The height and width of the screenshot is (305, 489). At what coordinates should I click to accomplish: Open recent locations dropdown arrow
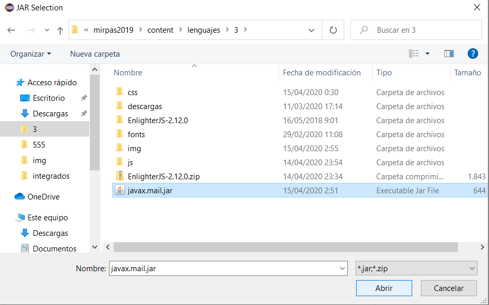47,30
